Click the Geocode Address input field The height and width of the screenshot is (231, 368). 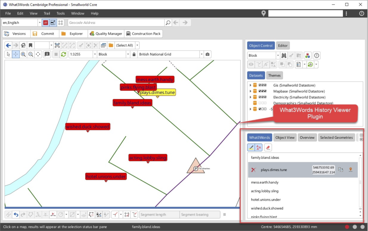[116, 22]
